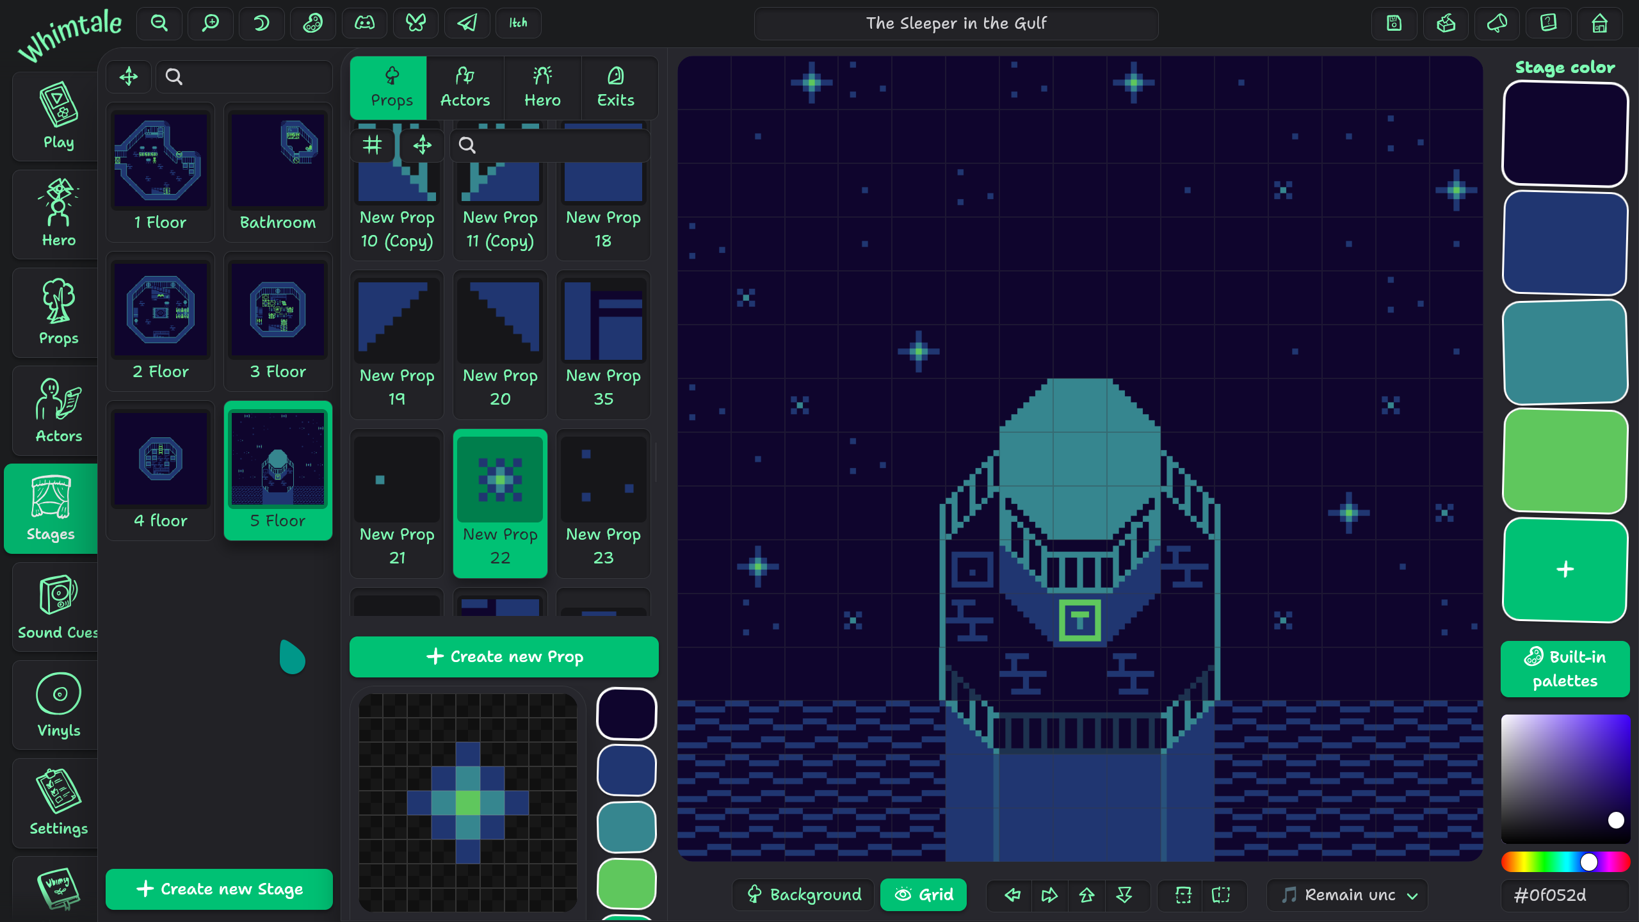Toggle the Background layer button

(x=803, y=894)
